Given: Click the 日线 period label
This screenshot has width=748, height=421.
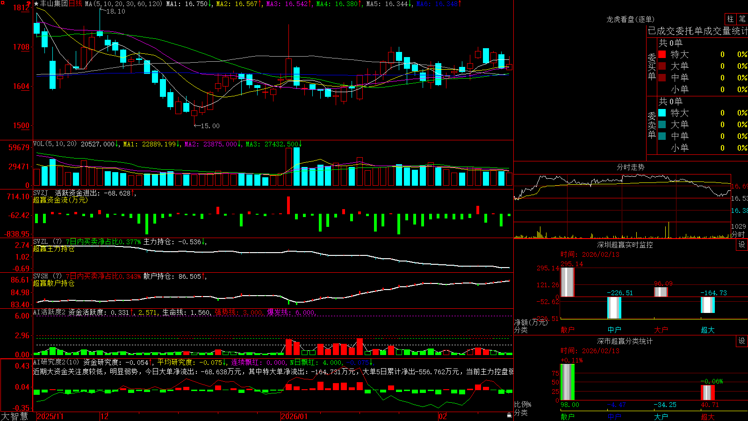Looking at the screenshot, I should 75,4.
